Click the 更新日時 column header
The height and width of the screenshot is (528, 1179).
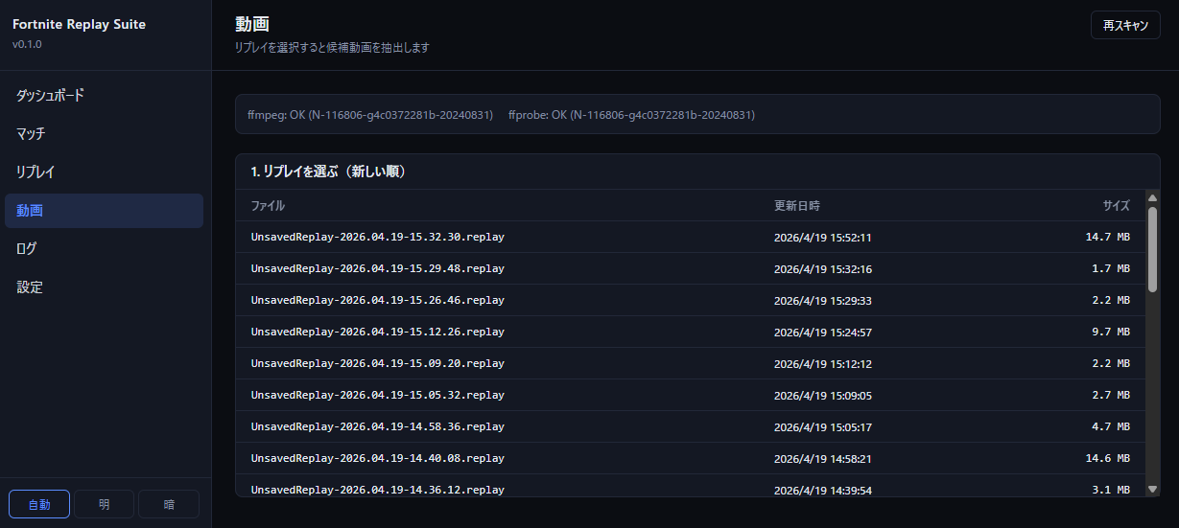796,206
